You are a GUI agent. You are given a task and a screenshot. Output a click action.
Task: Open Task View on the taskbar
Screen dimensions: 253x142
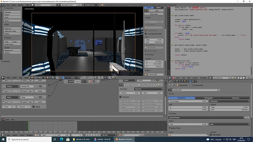(55, 139)
